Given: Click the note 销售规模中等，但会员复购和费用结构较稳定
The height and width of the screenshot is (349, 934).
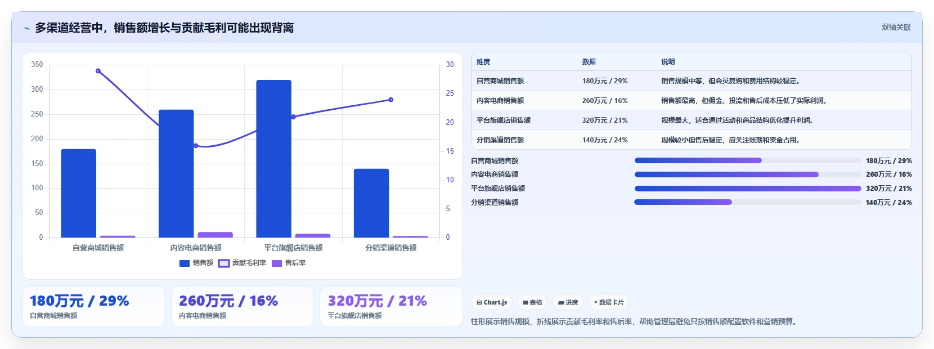Looking at the screenshot, I should pyautogui.click(x=730, y=81).
